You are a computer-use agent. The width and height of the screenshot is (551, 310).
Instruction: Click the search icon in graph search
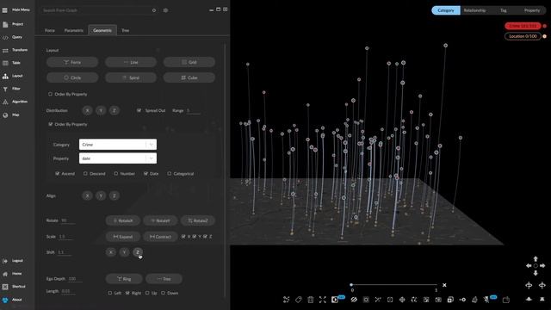point(154,10)
